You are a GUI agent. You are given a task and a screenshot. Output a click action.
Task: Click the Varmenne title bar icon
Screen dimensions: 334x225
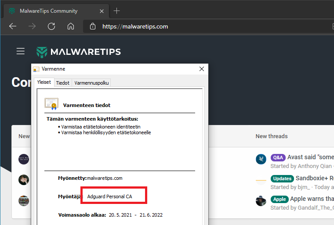36,69
